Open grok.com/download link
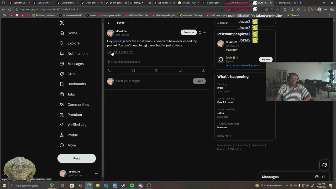The height and width of the screenshot is (189, 336). pos(238,65)
